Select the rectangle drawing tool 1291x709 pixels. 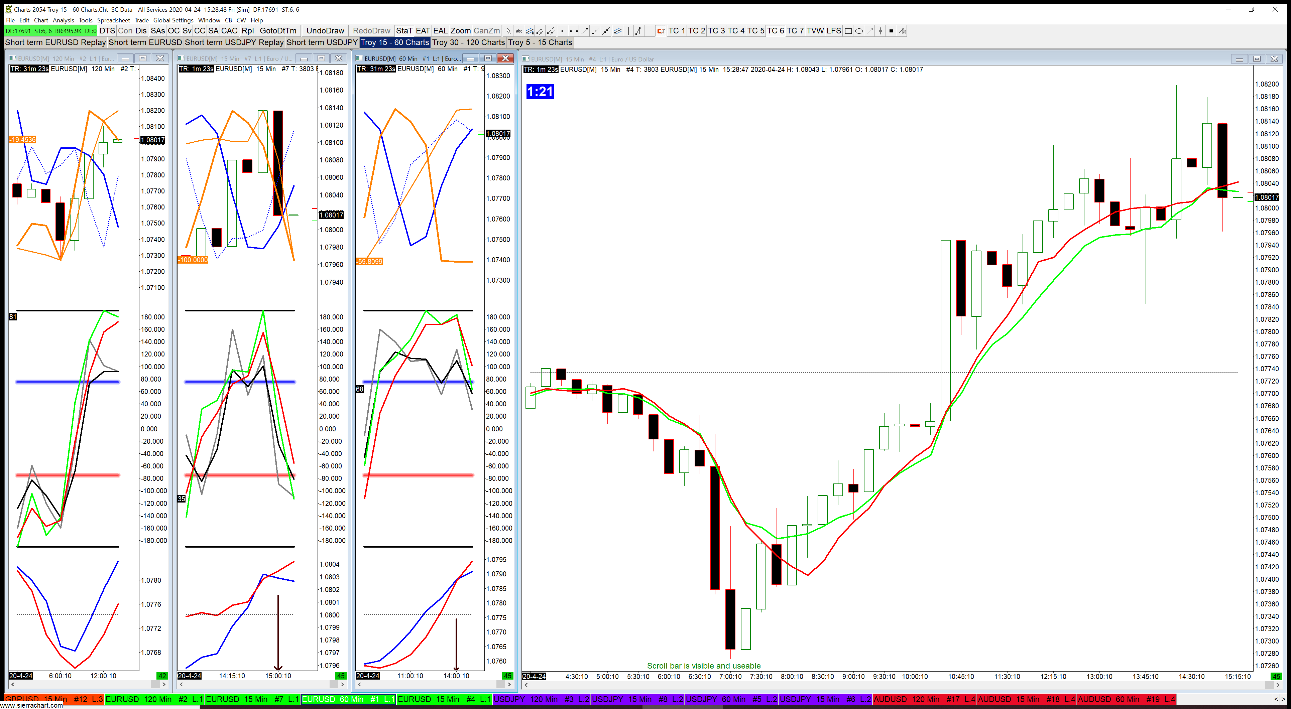coord(848,31)
